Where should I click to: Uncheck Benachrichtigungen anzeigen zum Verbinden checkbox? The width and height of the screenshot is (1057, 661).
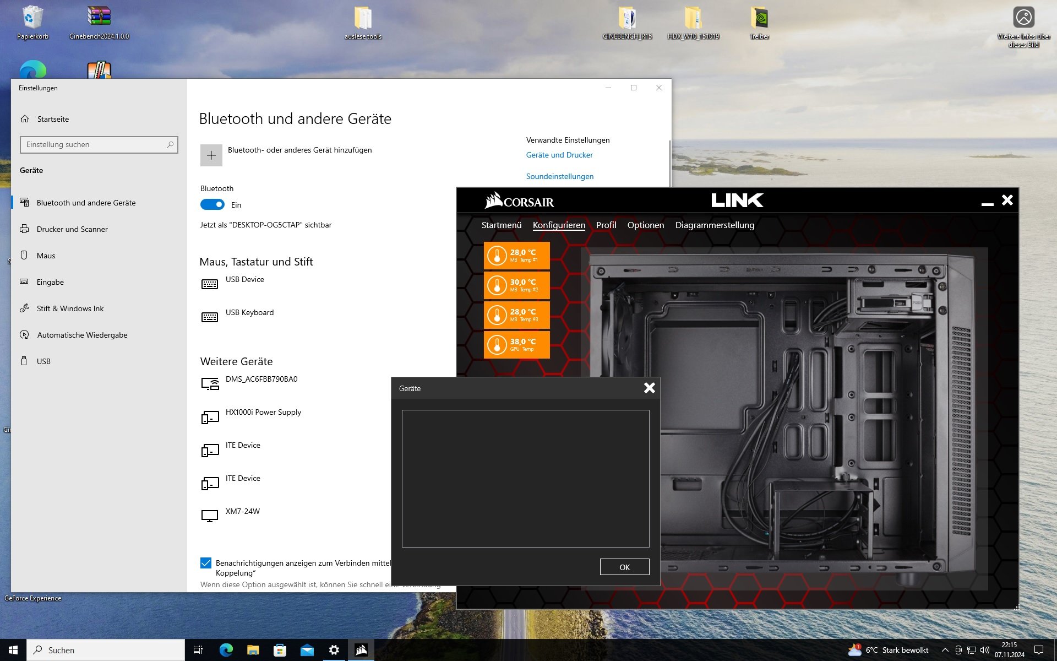206,563
